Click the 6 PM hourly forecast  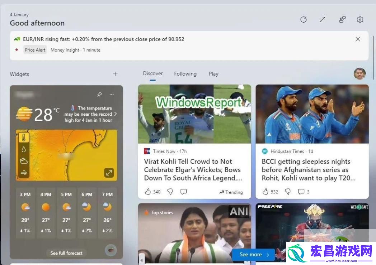click(x=87, y=213)
